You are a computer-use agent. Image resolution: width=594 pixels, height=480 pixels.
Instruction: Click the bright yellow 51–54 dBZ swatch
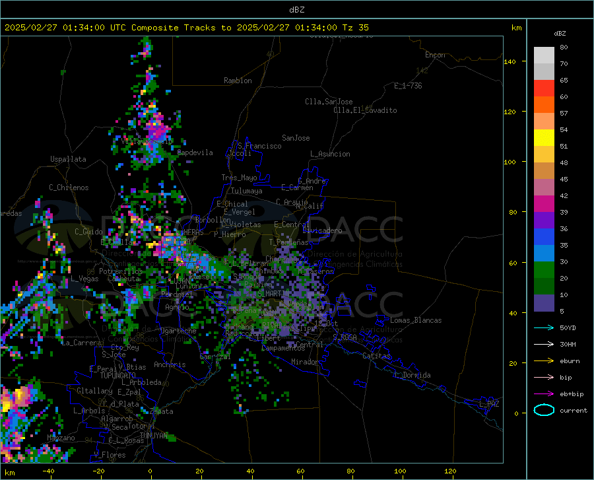(544, 138)
